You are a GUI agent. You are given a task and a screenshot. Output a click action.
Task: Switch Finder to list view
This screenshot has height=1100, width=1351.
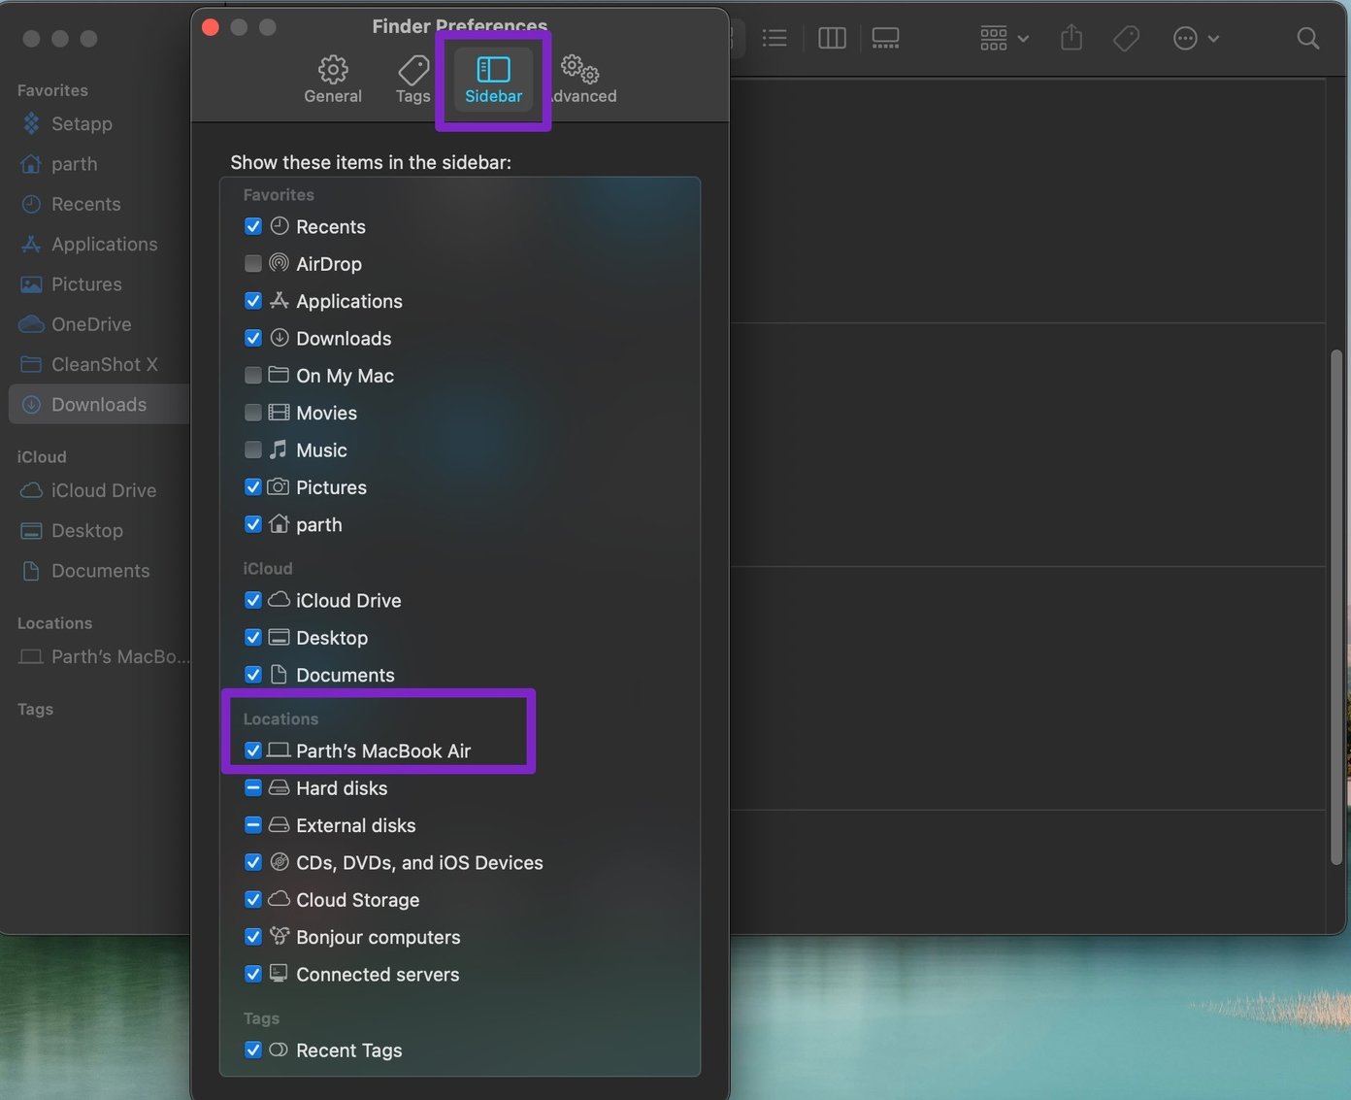click(774, 38)
